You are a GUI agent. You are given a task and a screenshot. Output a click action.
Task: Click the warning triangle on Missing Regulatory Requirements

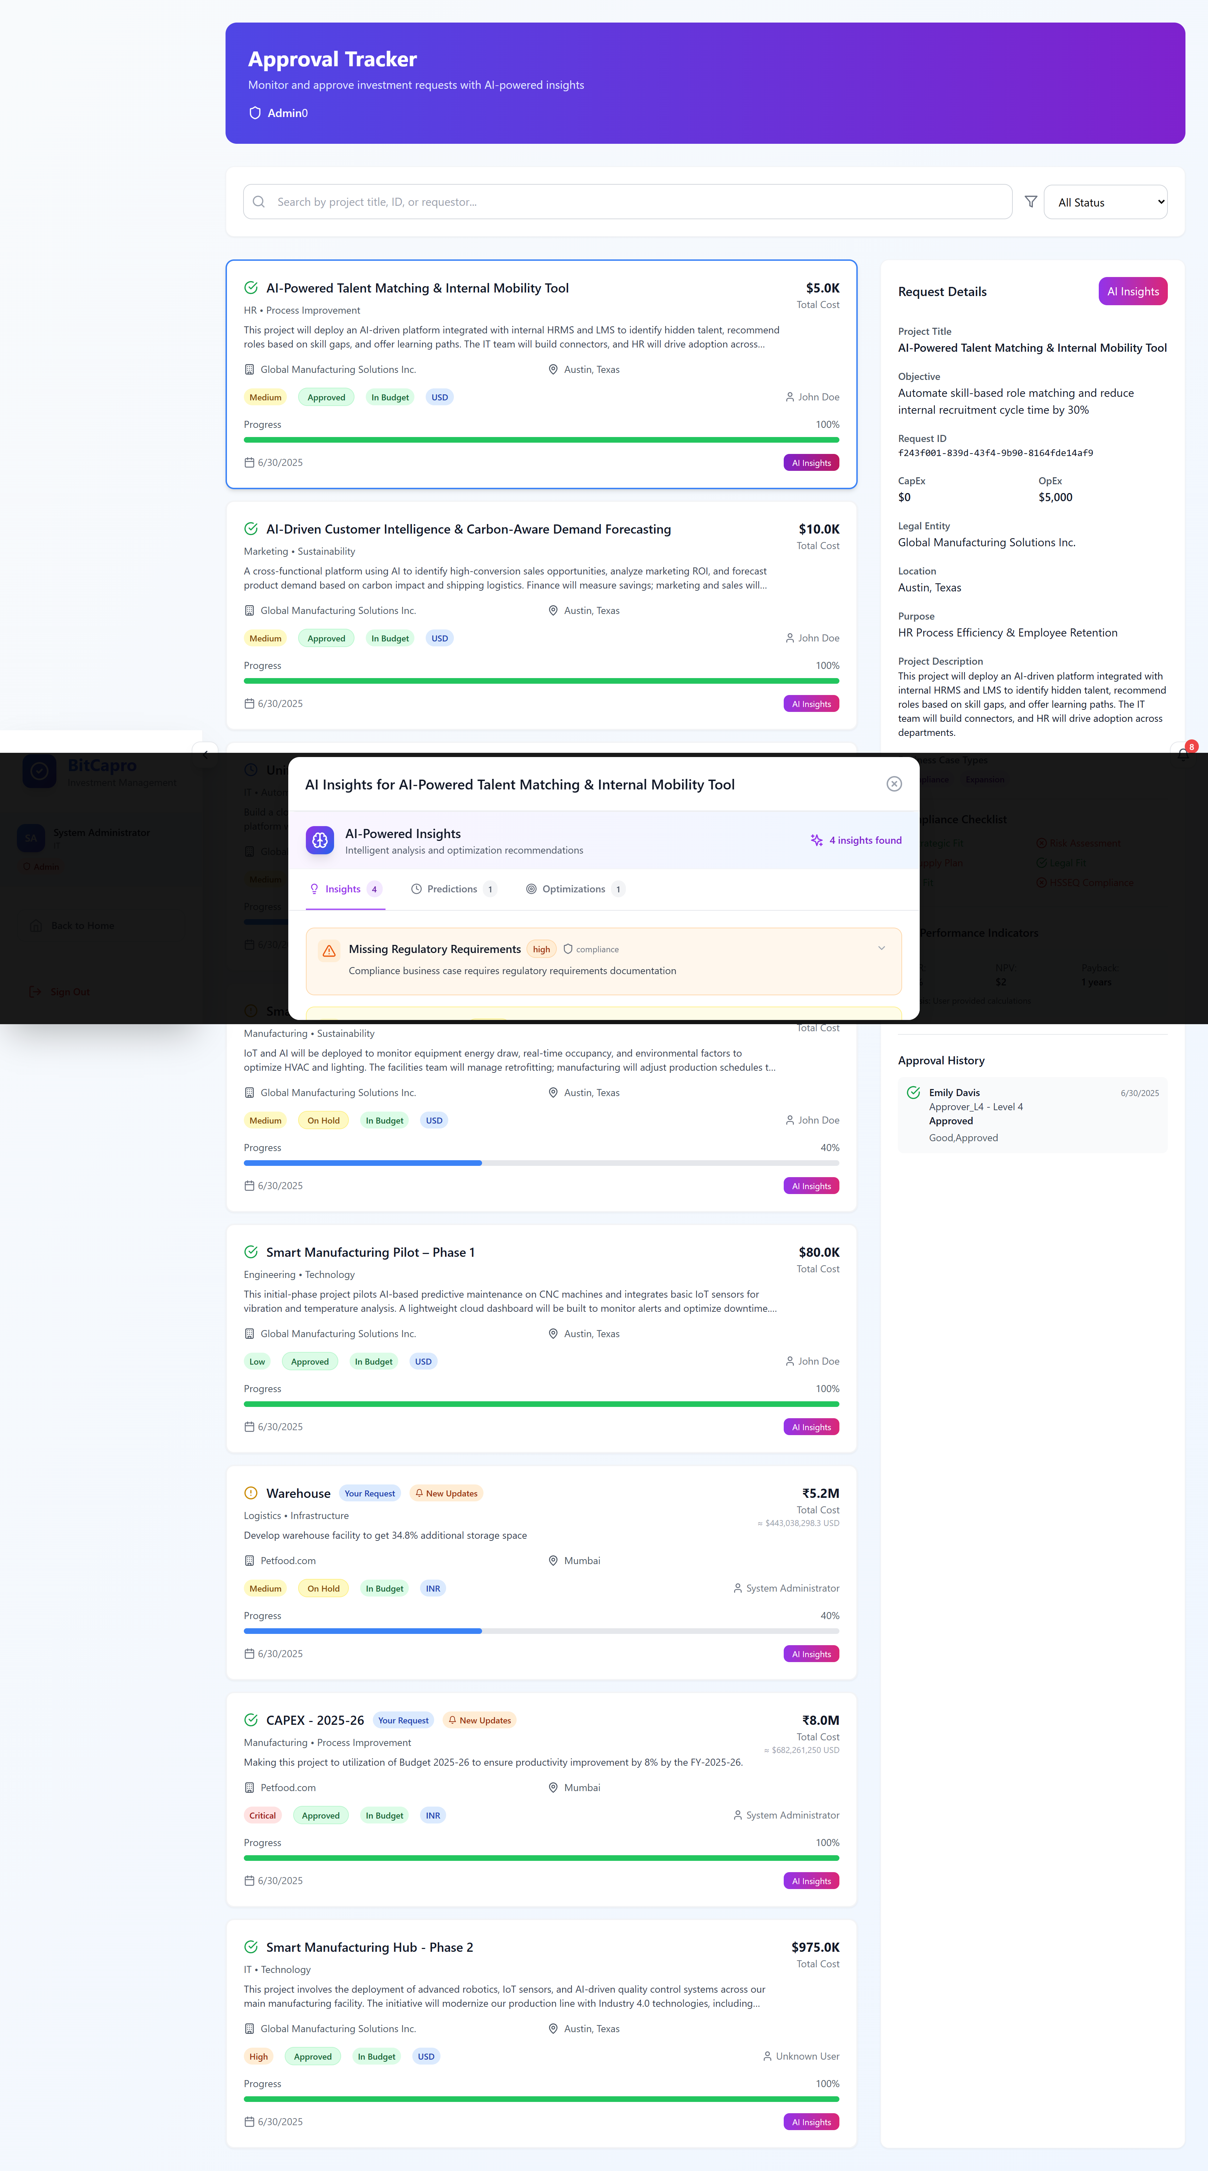click(329, 951)
